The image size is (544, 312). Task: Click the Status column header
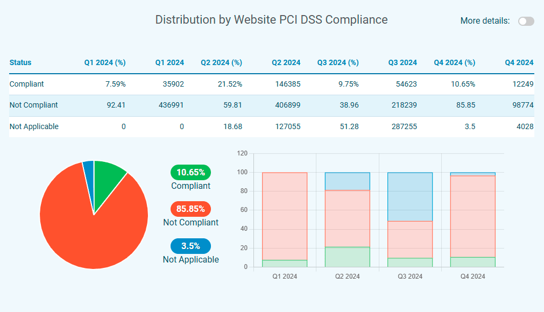point(20,62)
